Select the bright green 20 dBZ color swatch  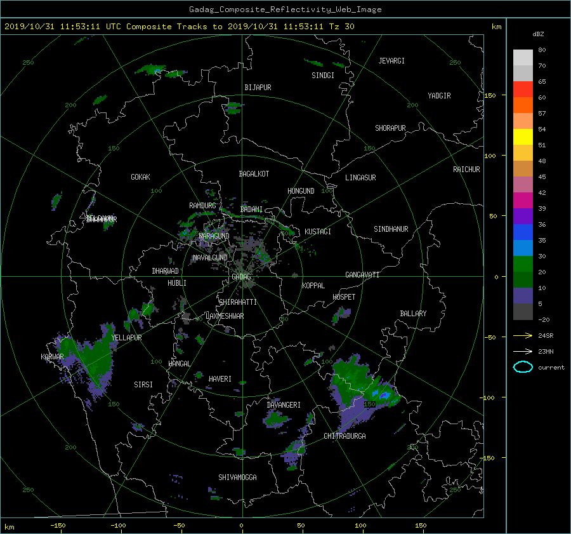click(x=523, y=264)
